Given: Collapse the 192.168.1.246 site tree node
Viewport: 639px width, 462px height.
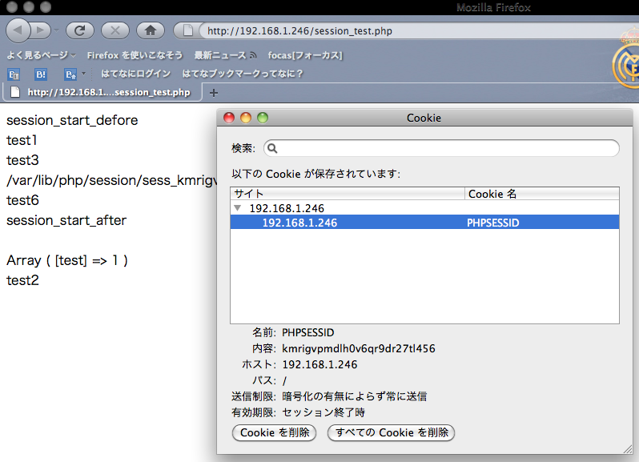Looking at the screenshot, I should click(237, 208).
